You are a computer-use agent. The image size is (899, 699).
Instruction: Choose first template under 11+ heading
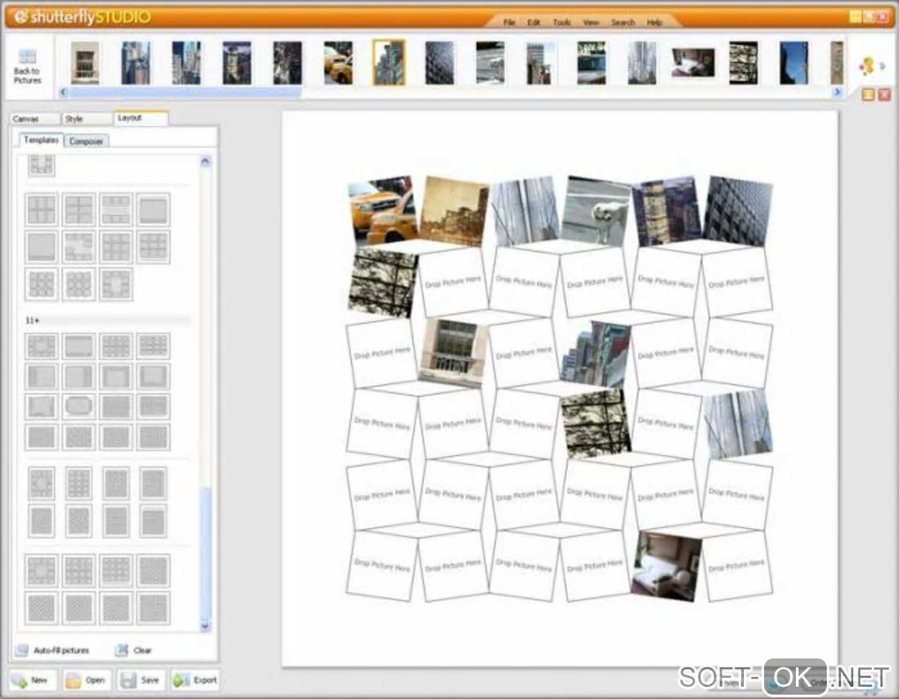41,346
